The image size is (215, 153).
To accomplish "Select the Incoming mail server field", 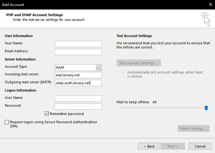I will [78, 75].
